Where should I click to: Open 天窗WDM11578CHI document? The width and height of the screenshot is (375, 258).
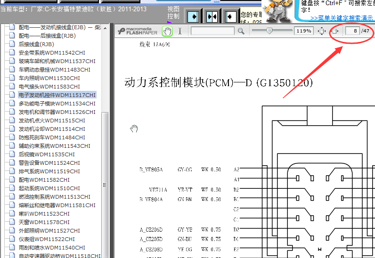coord(44,222)
